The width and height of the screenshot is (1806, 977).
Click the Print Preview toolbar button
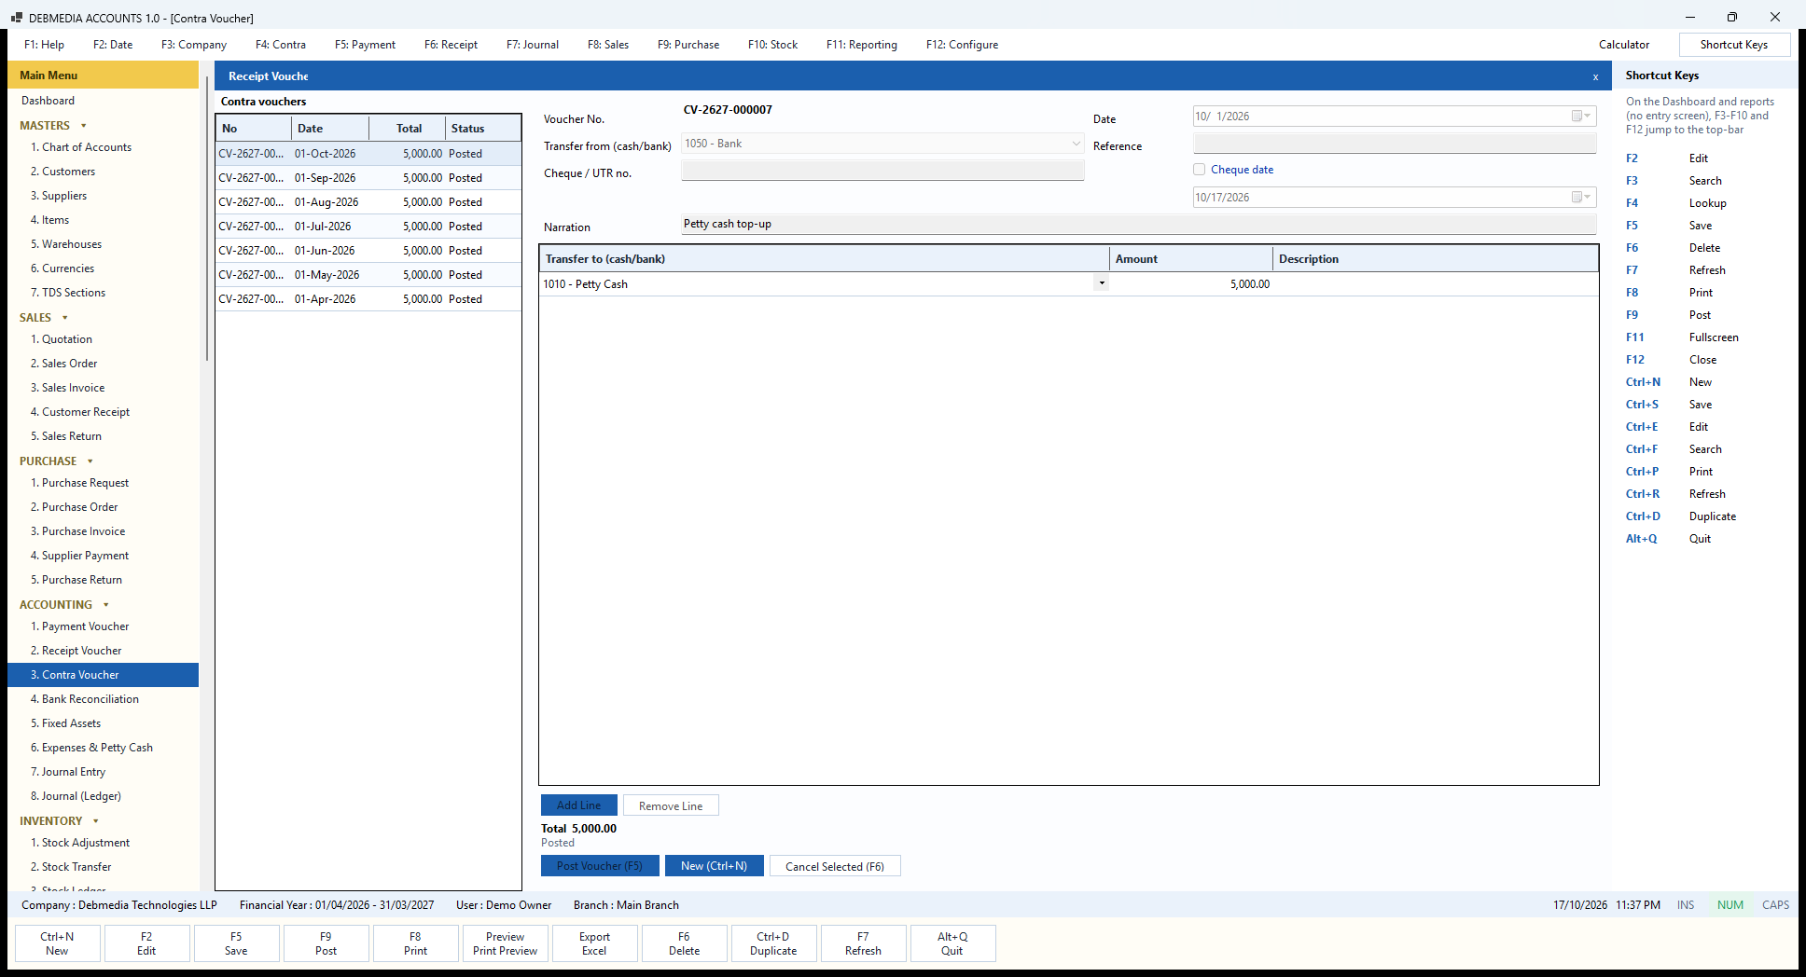click(505, 943)
